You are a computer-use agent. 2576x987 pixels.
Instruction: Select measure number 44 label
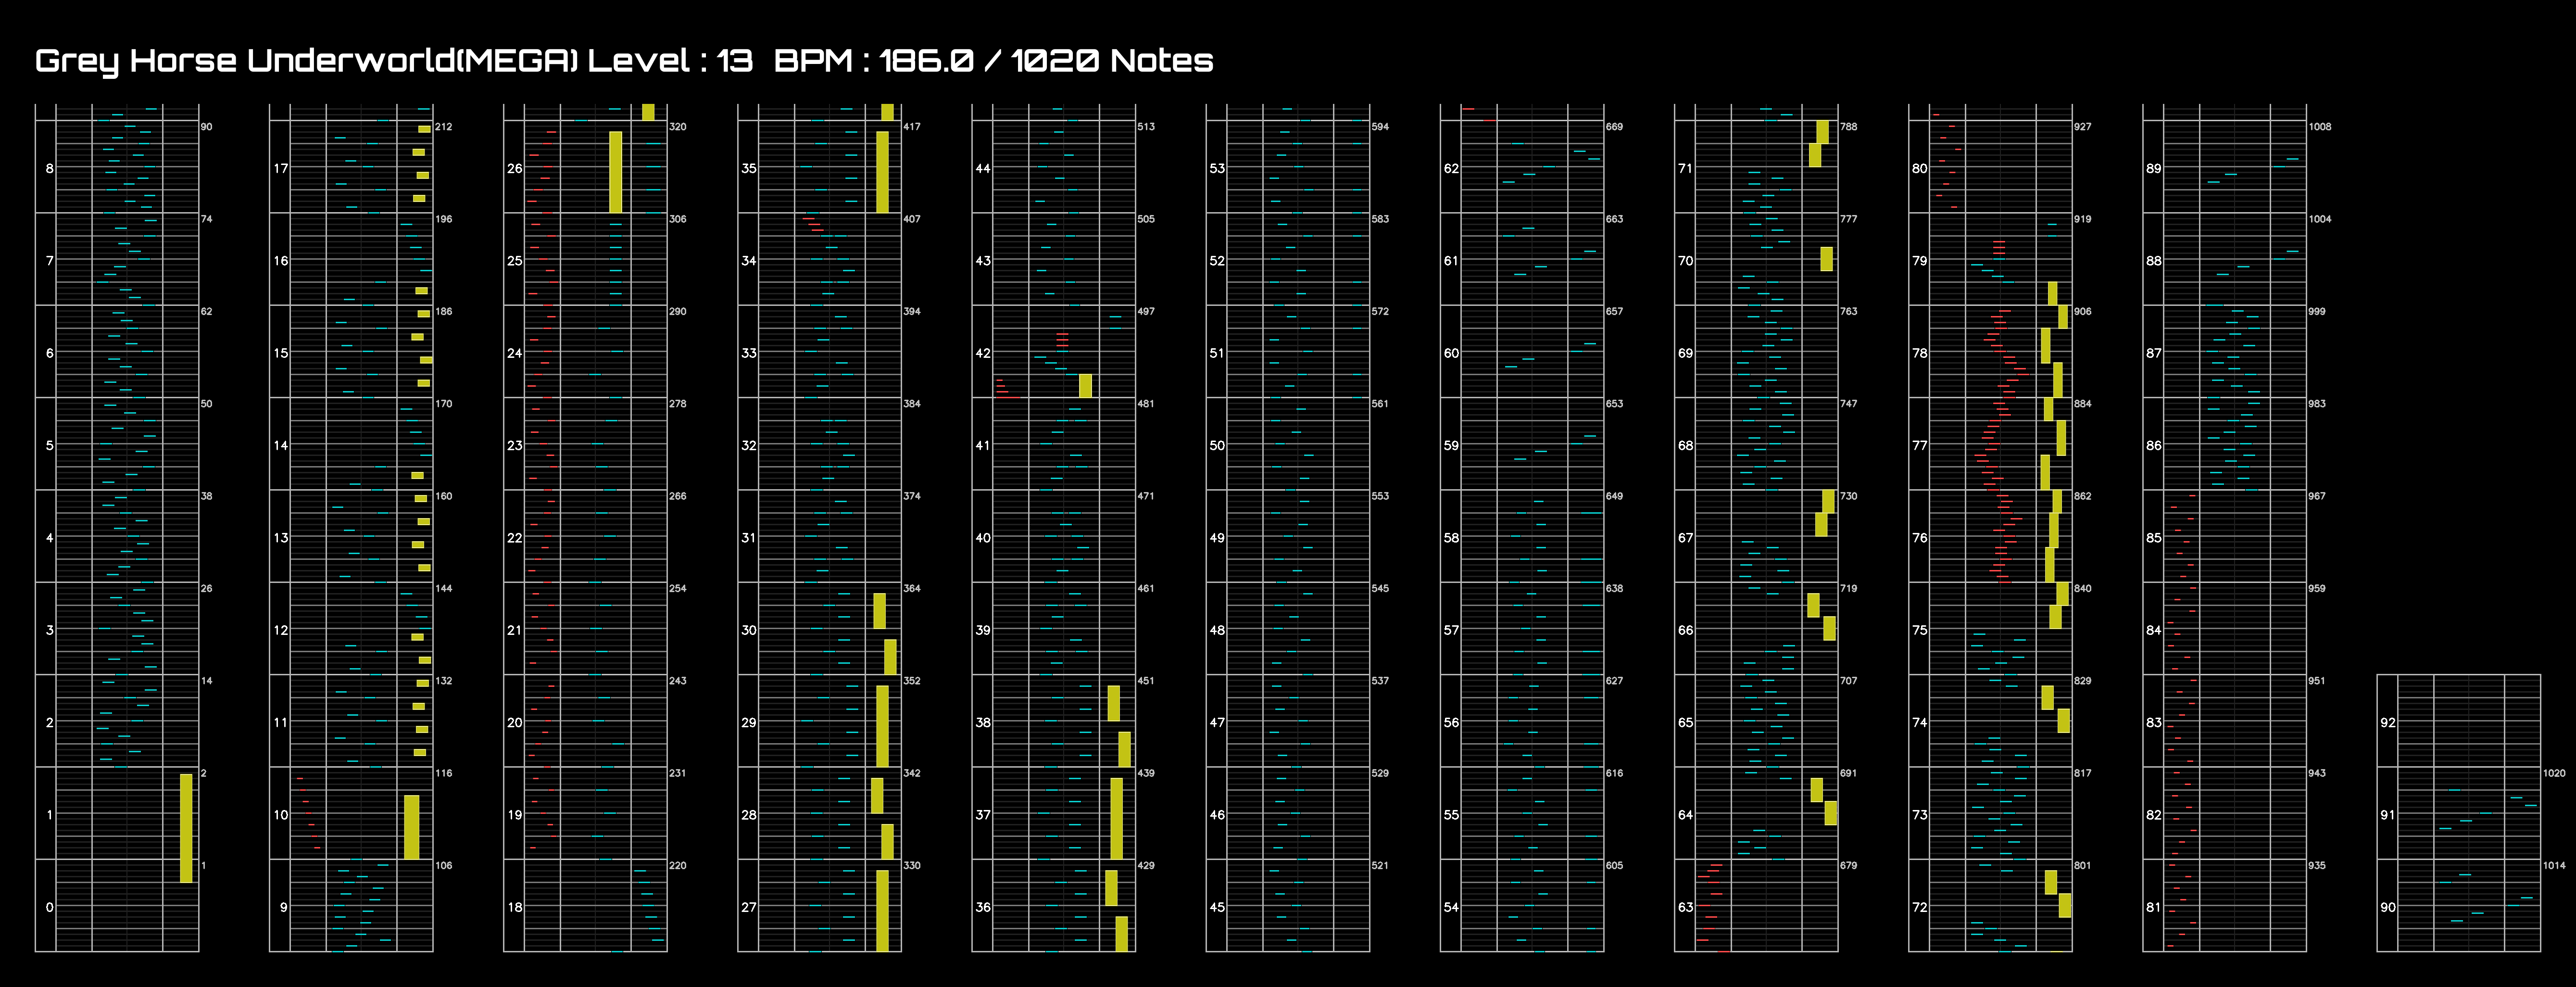click(983, 168)
